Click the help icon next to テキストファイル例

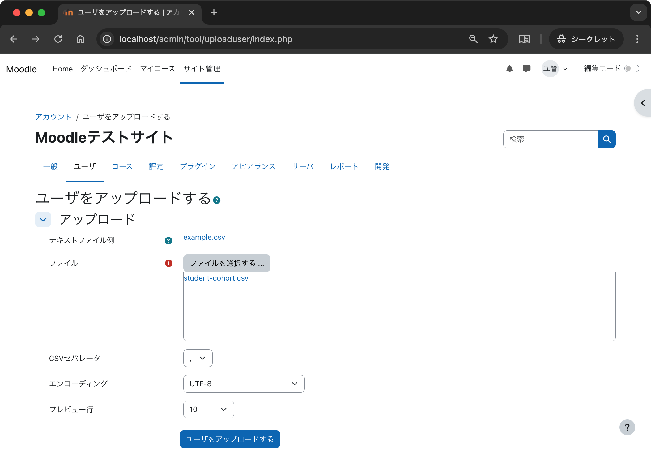click(x=168, y=241)
